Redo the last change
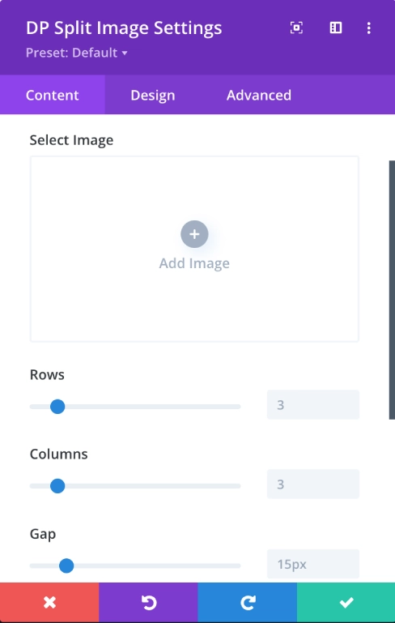The height and width of the screenshot is (623, 395). click(x=248, y=602)
